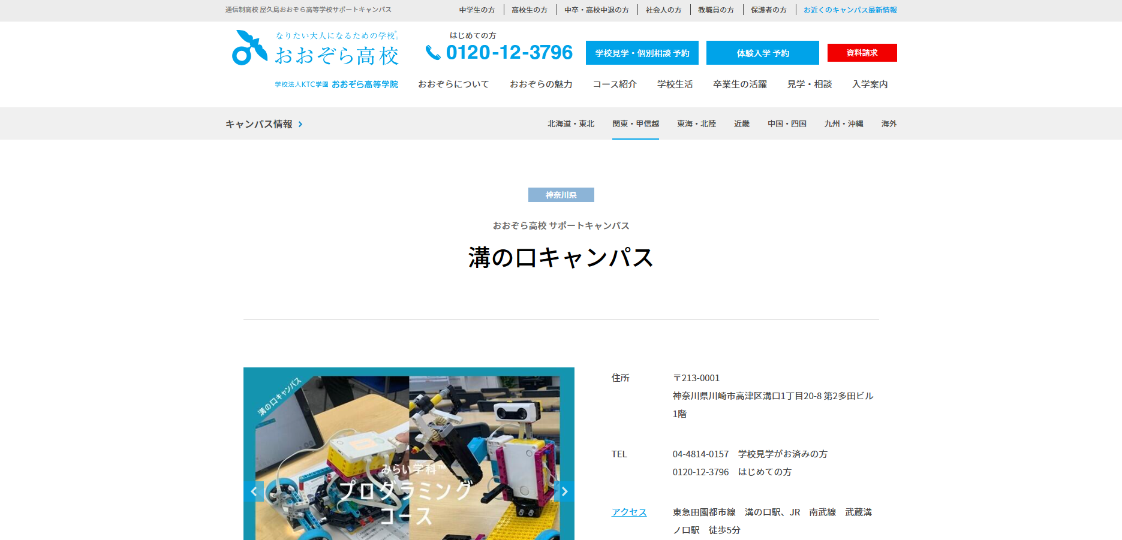Click the 04-4814-0157 phone number
Image resolution: width=1122 pixels, height=540 pixels.
tap(700, 454)
